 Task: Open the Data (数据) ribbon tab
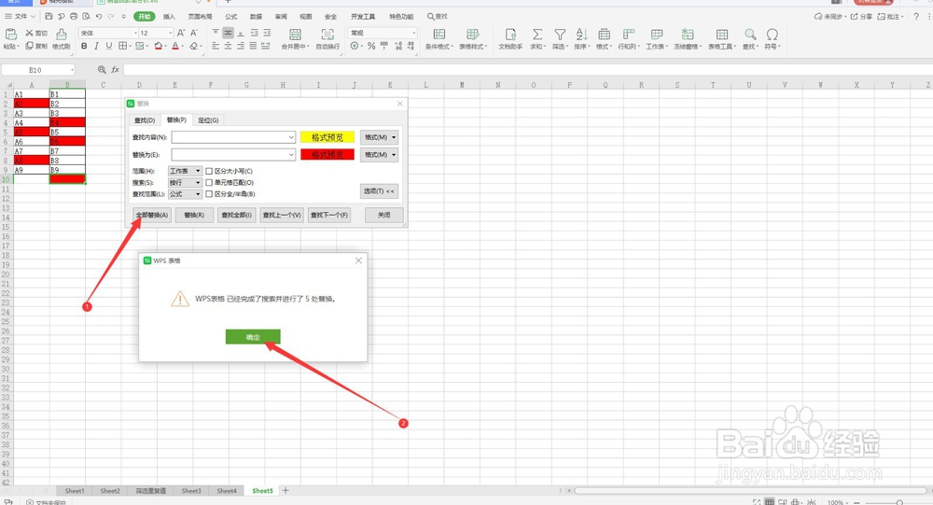(x=256, y=17)
